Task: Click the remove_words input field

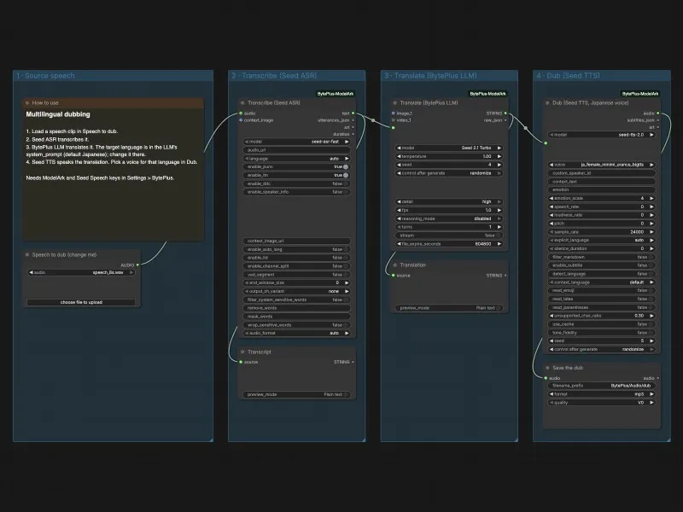Action: pyautogui.click(x=296, y=308)
